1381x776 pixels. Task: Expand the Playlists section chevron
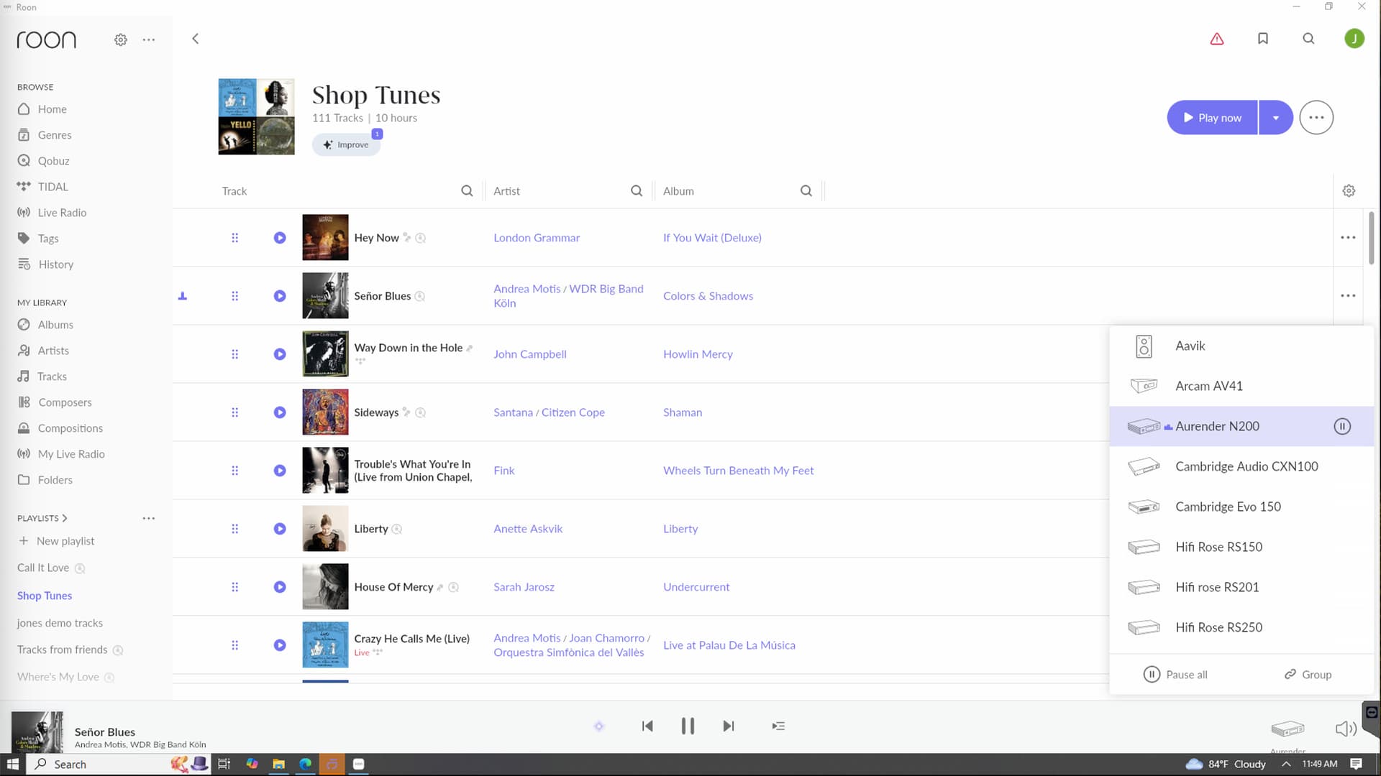tap(65, 518)
